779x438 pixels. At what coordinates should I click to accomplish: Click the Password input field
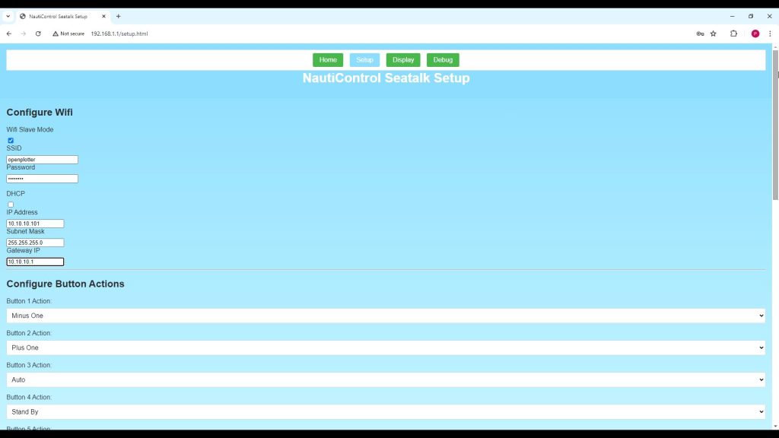[43, 179]
